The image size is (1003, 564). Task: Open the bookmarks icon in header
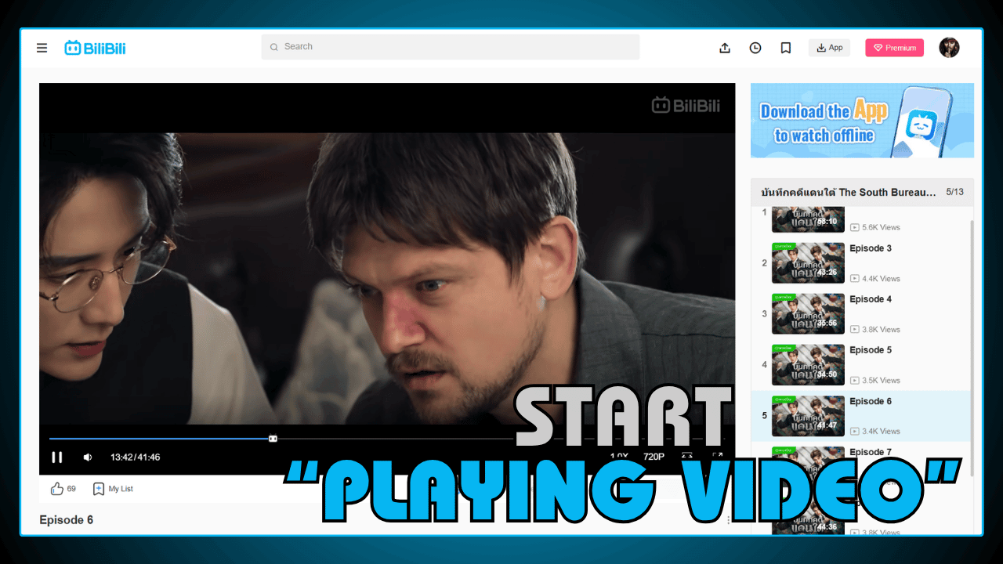click(x=786, y=48)
